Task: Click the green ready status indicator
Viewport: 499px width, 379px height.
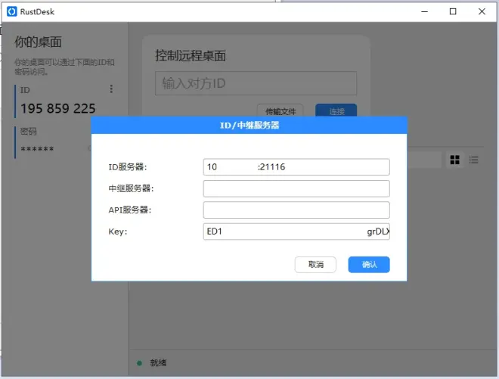Action: [140, 363]
